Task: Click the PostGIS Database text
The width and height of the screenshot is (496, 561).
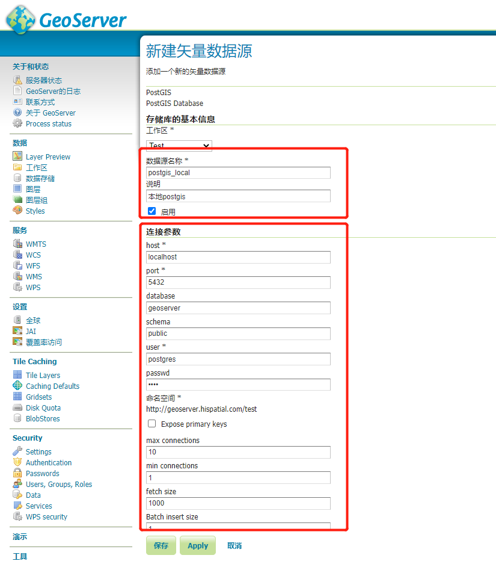Action: (x=174, y=104)
